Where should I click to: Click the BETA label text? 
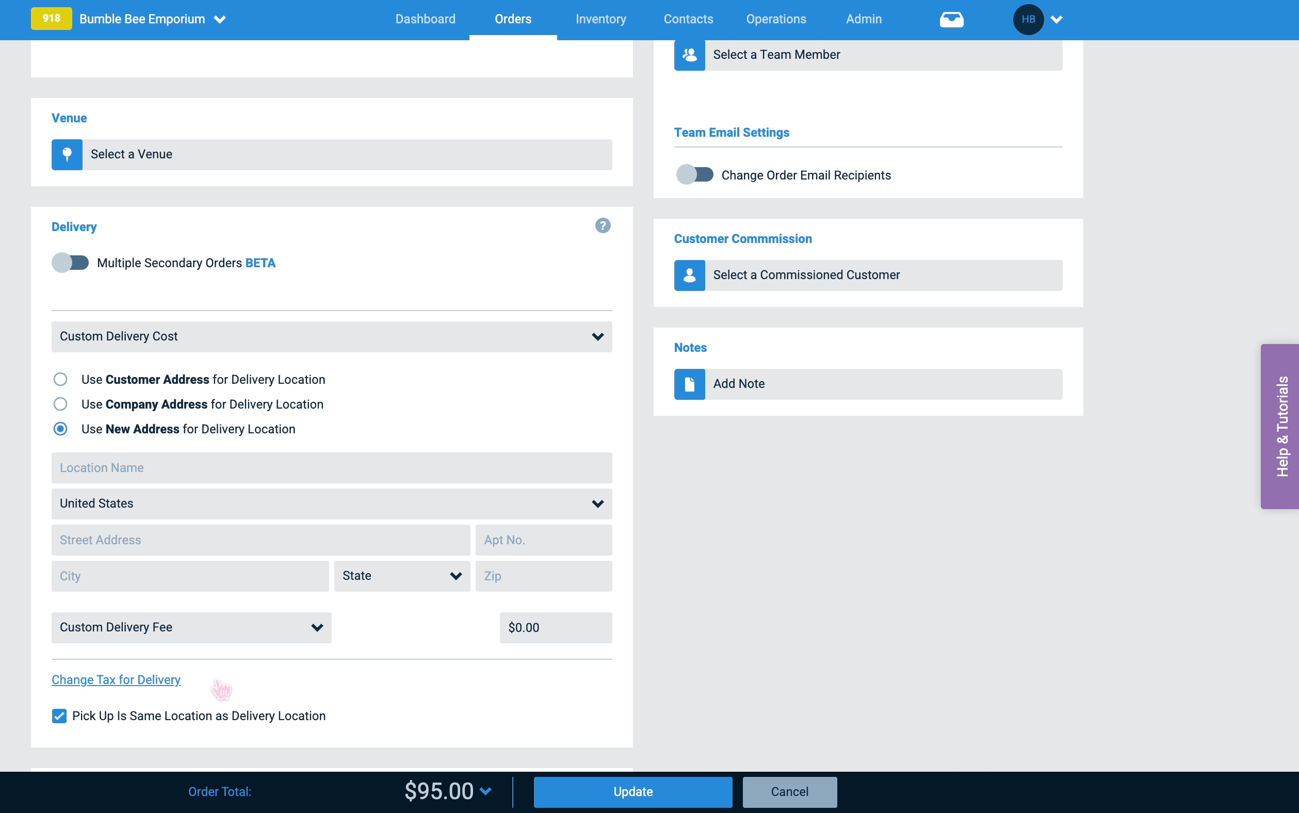tap(260, 263)
